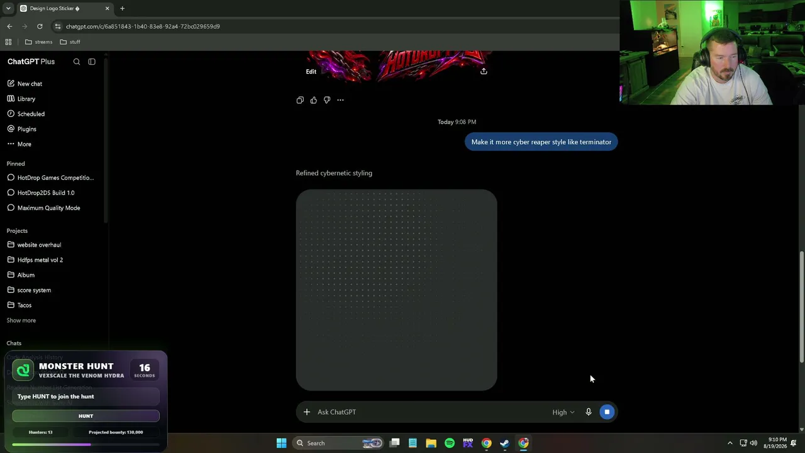
Task: Search chats with the sidebar magnifier icon
Action: pyautogui.click(x=77, y=62)
